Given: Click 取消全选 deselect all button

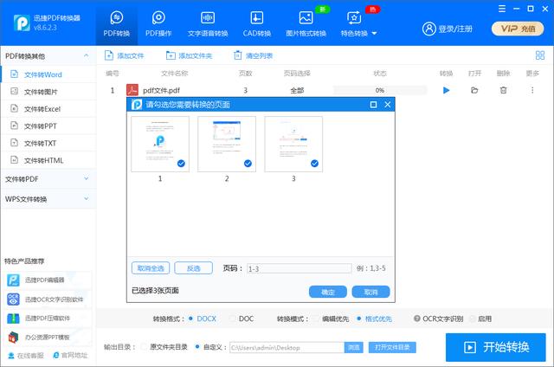Looking at the screenshot, I should 151,268.
